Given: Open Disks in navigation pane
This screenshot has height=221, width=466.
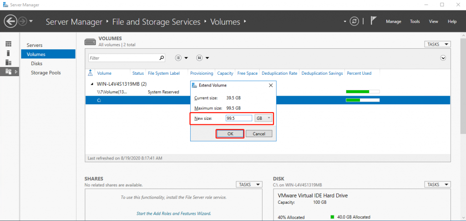Looking at the screenshot, I should click(x=36, y=63).
